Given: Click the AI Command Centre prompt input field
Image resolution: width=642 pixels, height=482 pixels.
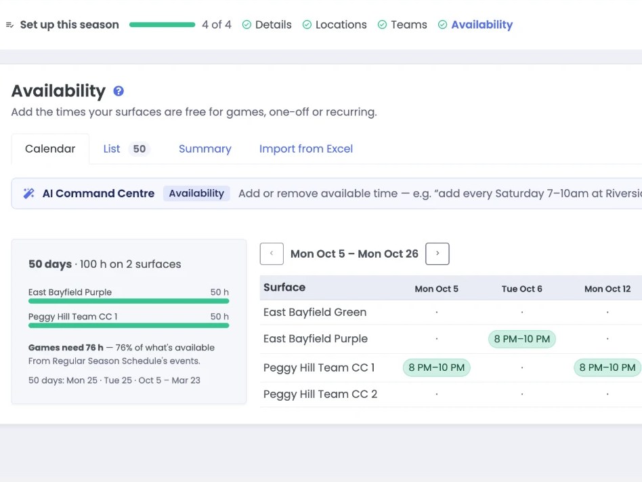Looking at the screenshot, I should [x=440, y=193].
